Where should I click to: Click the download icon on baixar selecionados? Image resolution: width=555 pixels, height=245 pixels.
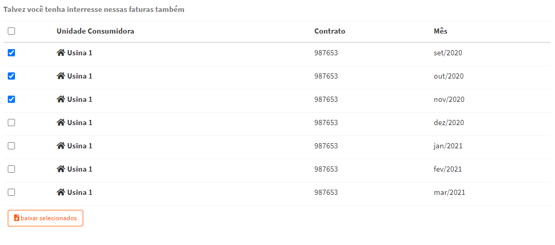(17, 218)
